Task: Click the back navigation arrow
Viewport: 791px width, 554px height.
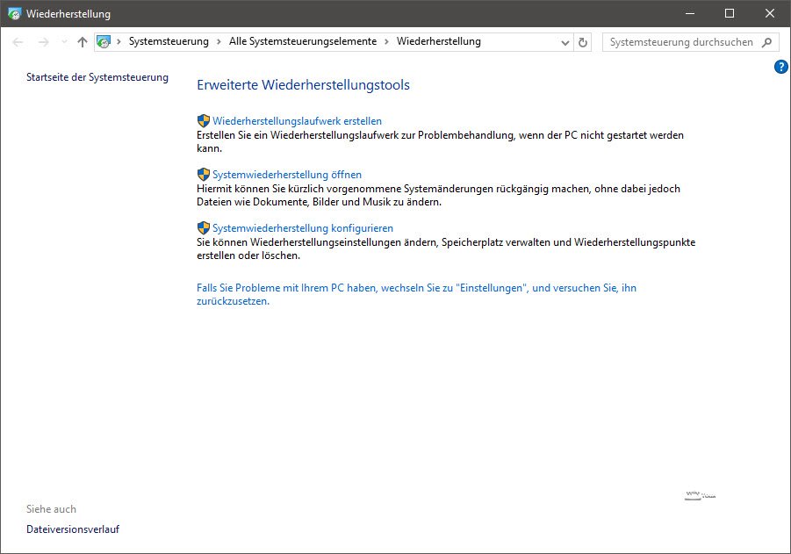Action: [18, 42]
